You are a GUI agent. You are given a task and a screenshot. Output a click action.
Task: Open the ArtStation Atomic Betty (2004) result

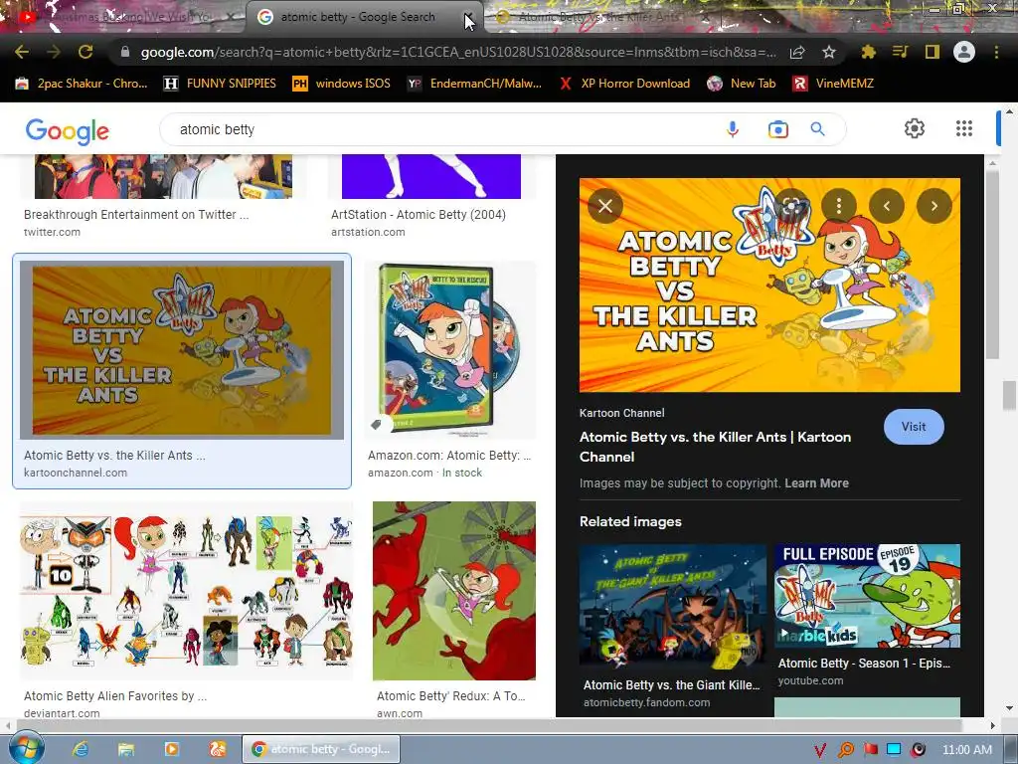tap(419, 215)
